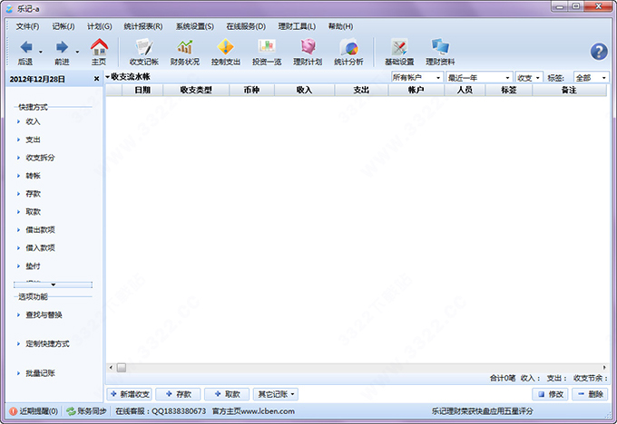Click the 修改 button
The width and height of the screenshot is (617, 424).
tap(550, 394)
